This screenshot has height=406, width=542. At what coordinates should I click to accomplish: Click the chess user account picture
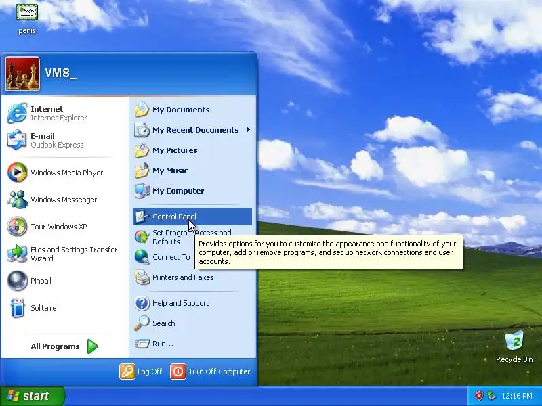tap(22, 74)
